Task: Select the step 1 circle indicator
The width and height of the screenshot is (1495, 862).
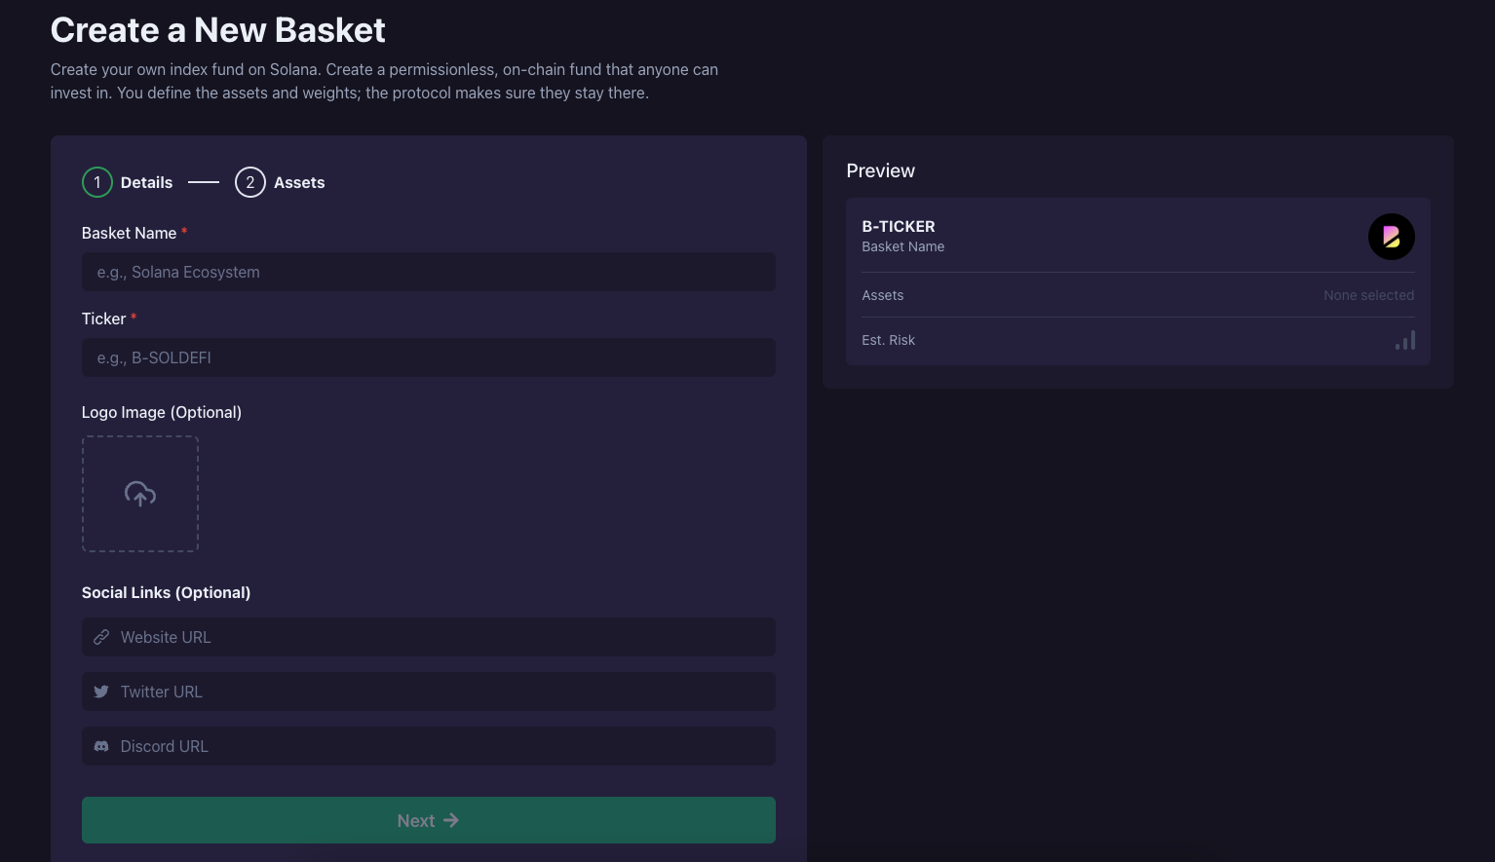Action: 97,182
